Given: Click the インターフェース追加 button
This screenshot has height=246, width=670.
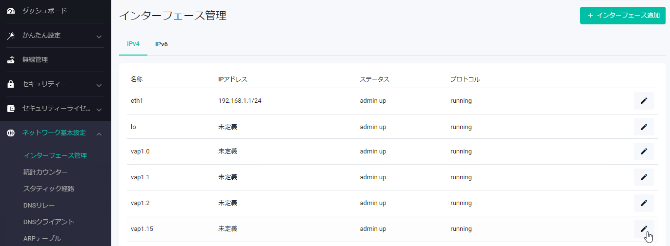Looking at the screenshot, I should (x=623, y=16).
